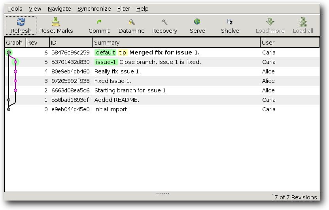Image resolution: width=329 pixels, height=210 pixels.
Task: Click user Carla on 'Initial import.' row
Action: click(x=269, y=109)
